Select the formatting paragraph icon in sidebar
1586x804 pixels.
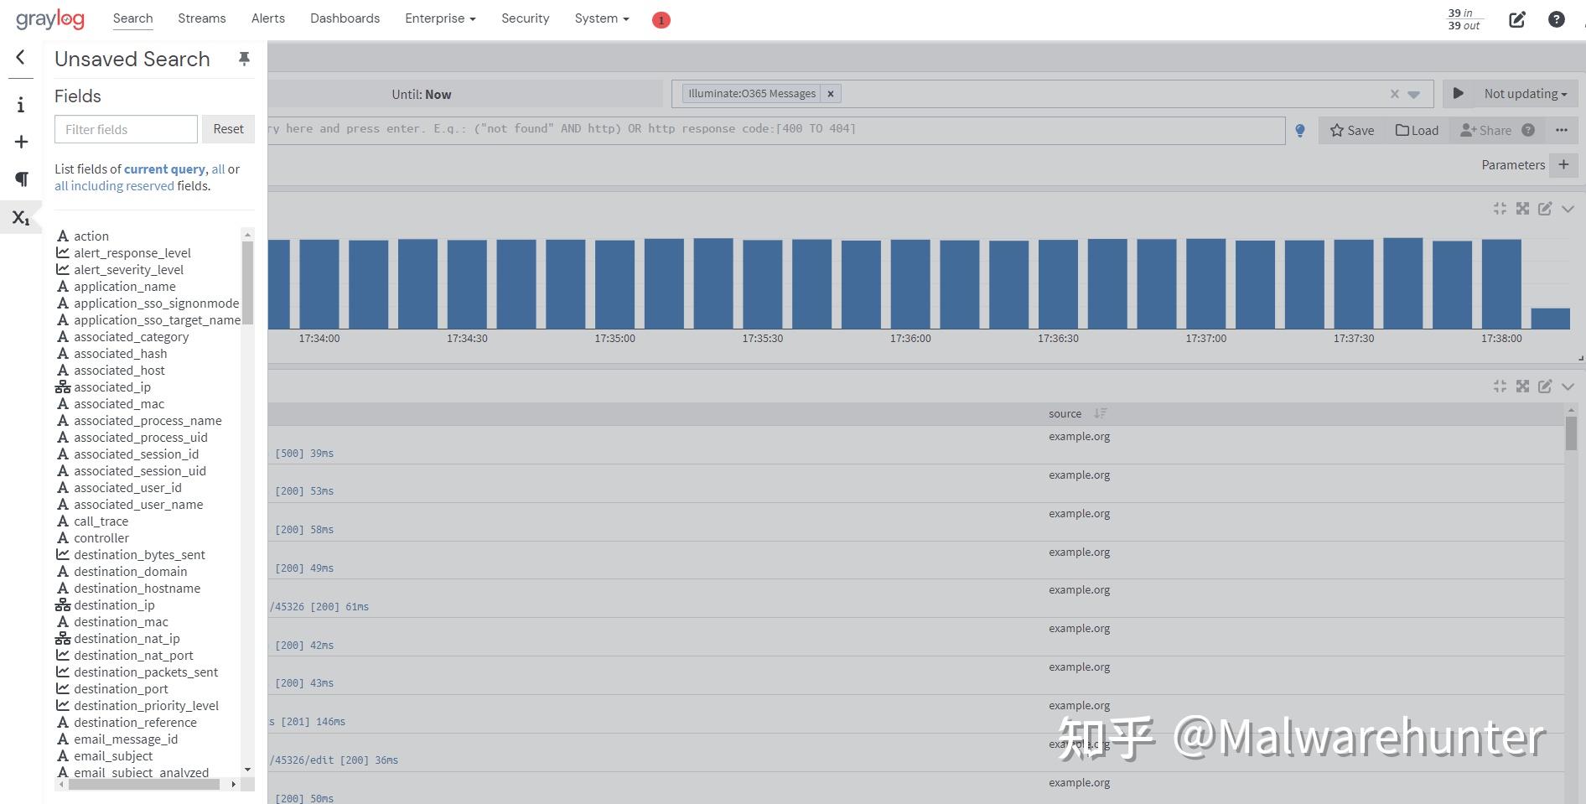point(21,179)
